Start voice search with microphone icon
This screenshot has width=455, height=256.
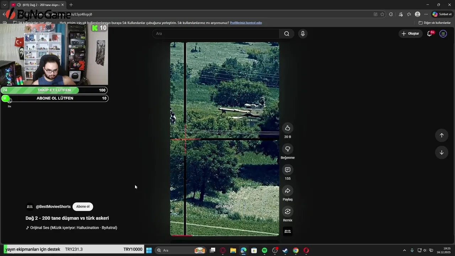[x=303, y=33]
